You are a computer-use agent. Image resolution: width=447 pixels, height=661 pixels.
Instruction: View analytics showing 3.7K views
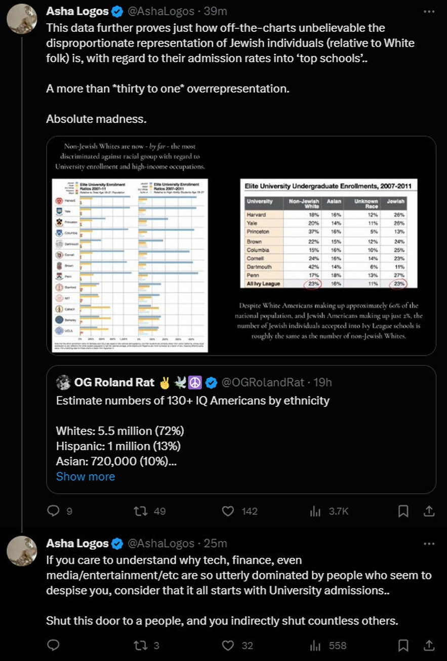click(315, 511)
